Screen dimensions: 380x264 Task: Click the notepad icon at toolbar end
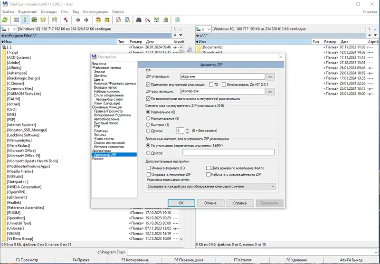pos(177,20)
